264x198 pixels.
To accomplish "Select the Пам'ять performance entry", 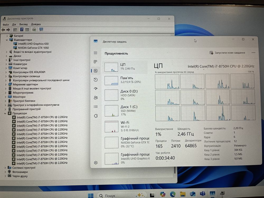I will coord(125,80).
